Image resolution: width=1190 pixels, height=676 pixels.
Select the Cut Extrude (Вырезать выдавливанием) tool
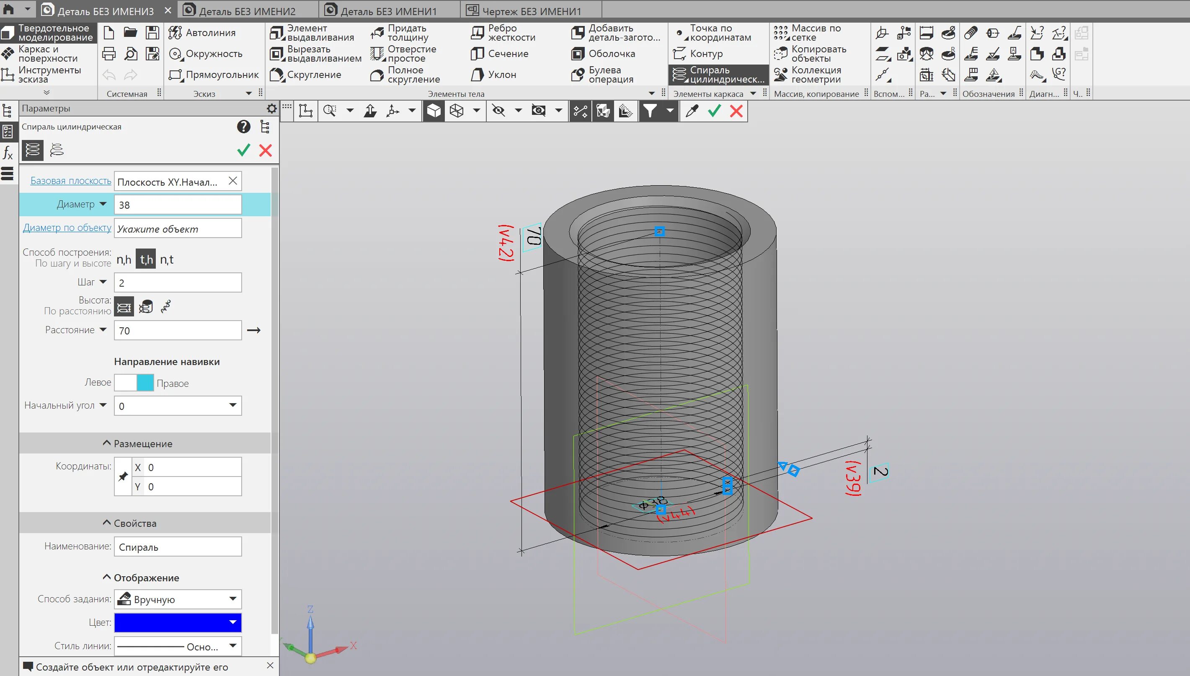(277, 54)
